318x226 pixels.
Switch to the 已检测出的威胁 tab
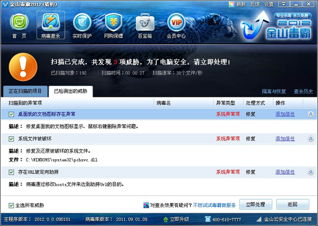[71, 91]
